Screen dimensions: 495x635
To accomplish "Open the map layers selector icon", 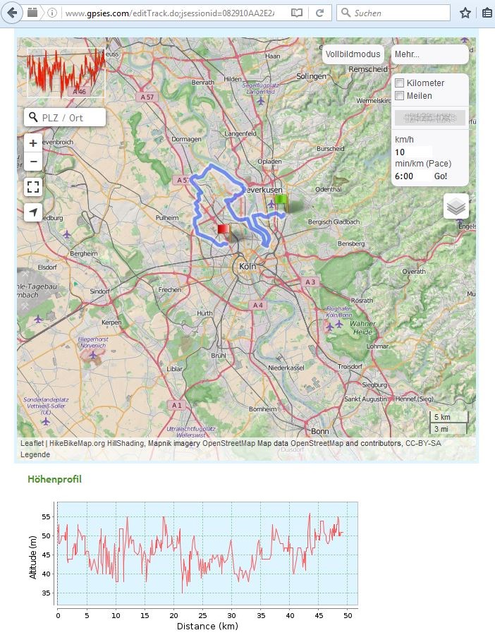I will coord(456,206).
